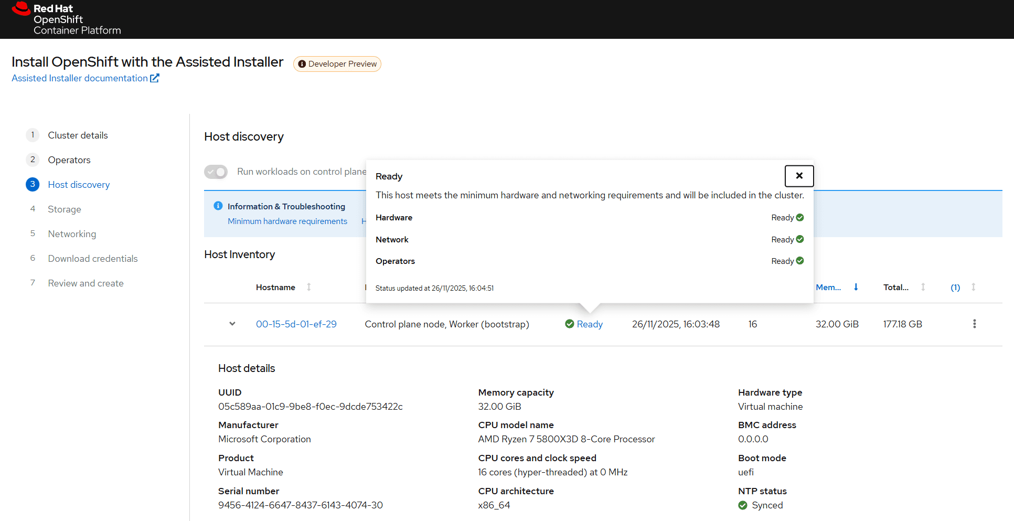Sort by Hostname column arrows

tap(309, 287)
